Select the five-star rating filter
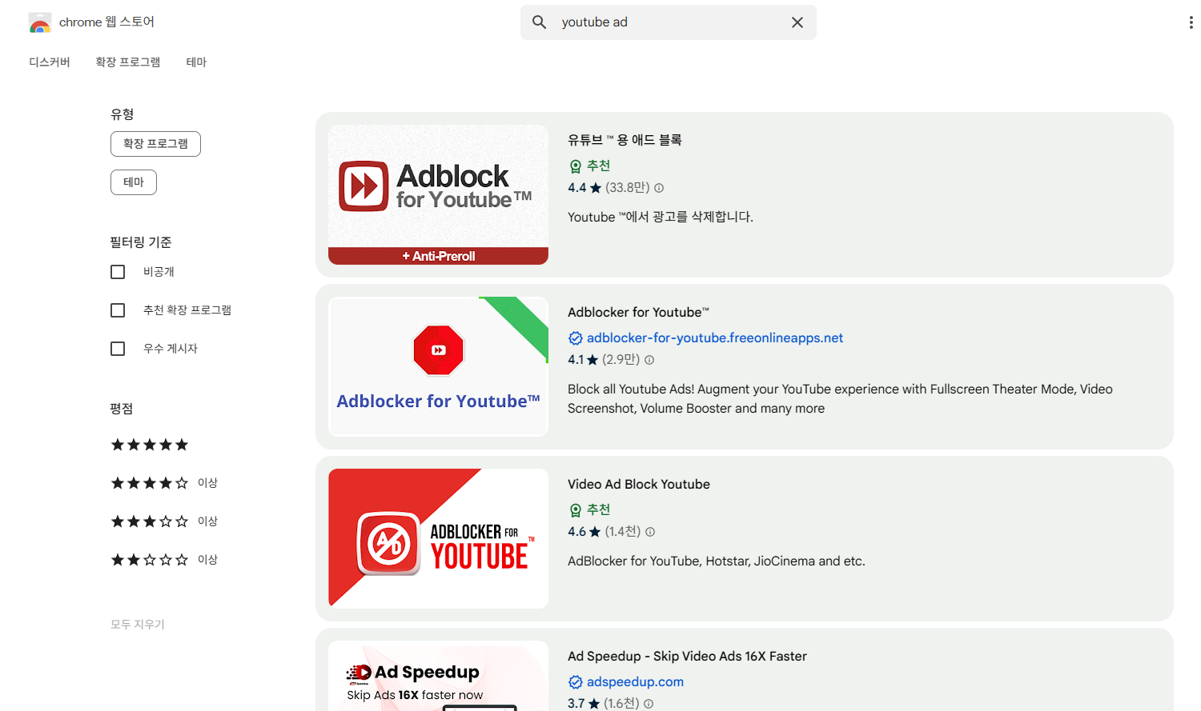 (150, 445)
